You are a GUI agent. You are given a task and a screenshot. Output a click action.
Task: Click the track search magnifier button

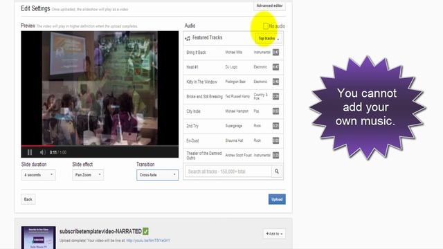click(277, 172)
